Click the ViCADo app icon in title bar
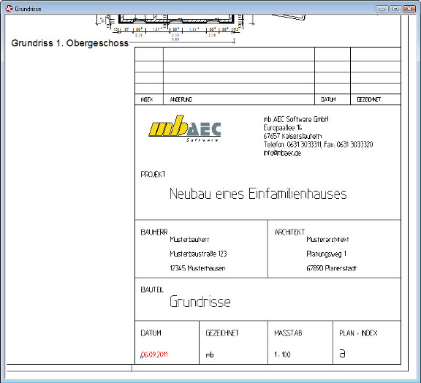421x383 pixels. (9, 9)
